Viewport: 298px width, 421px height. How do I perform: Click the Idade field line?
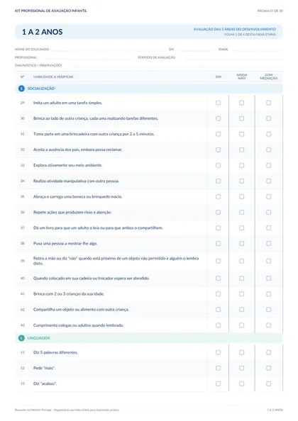click(x=258, y=50)
